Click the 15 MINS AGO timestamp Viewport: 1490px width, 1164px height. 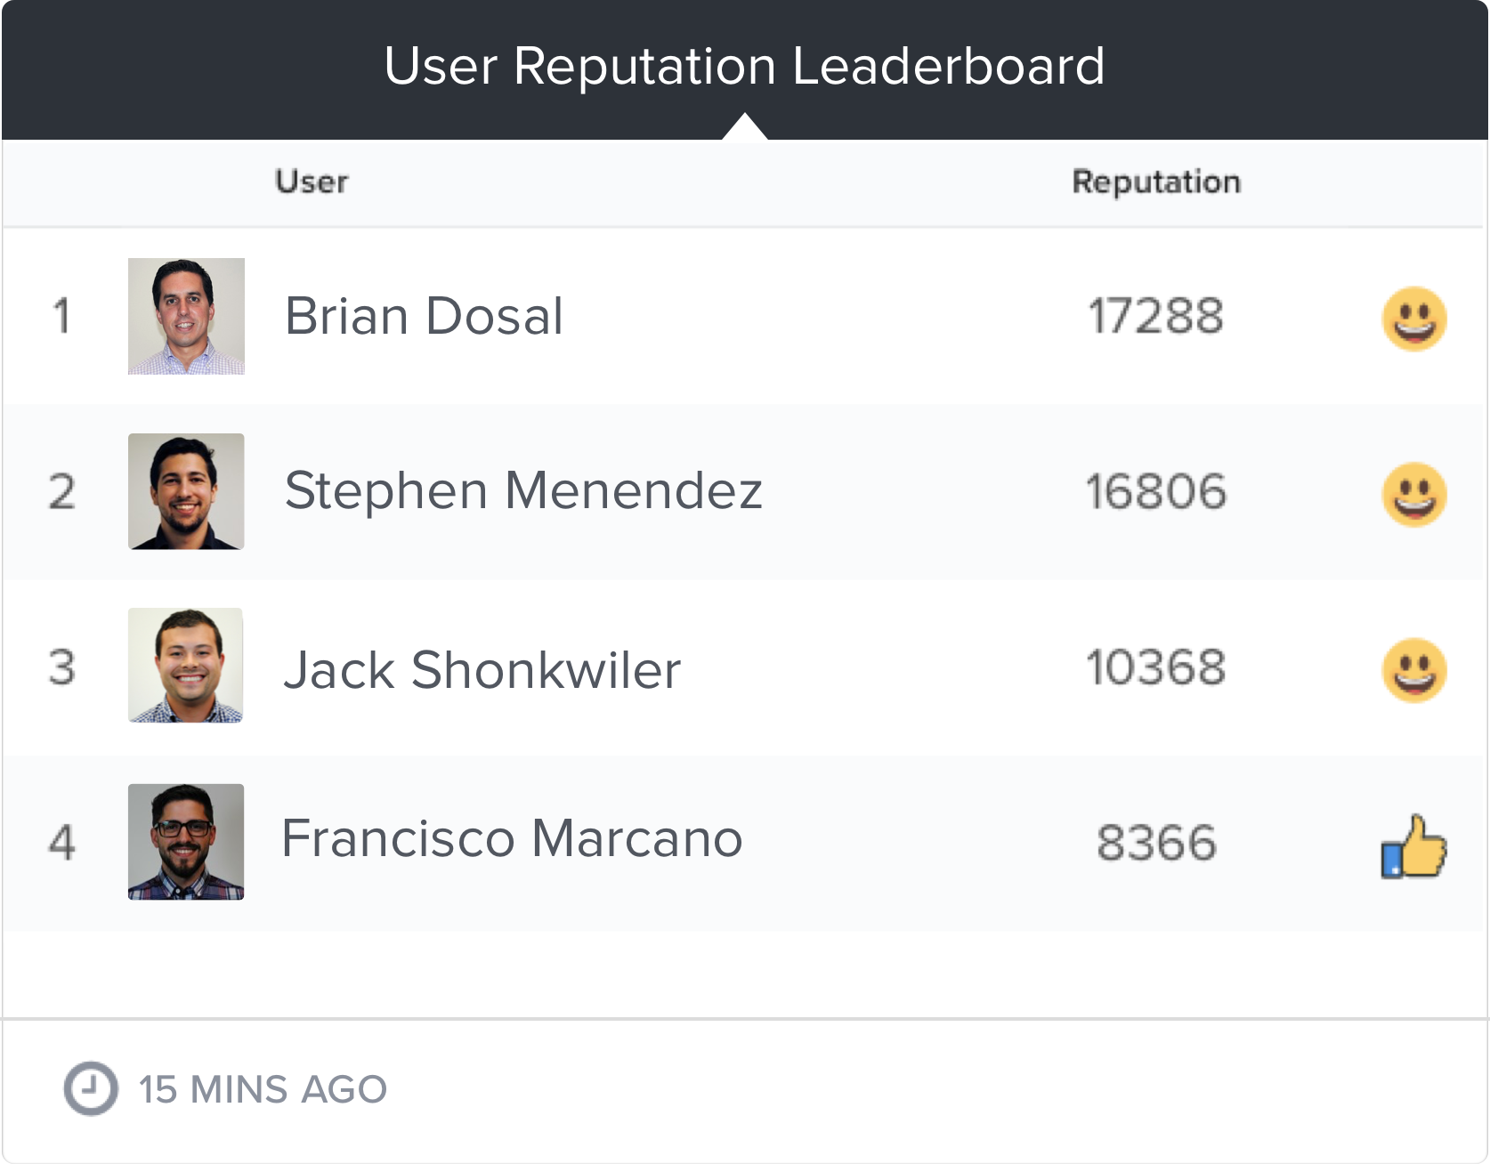pos(263,1089)
